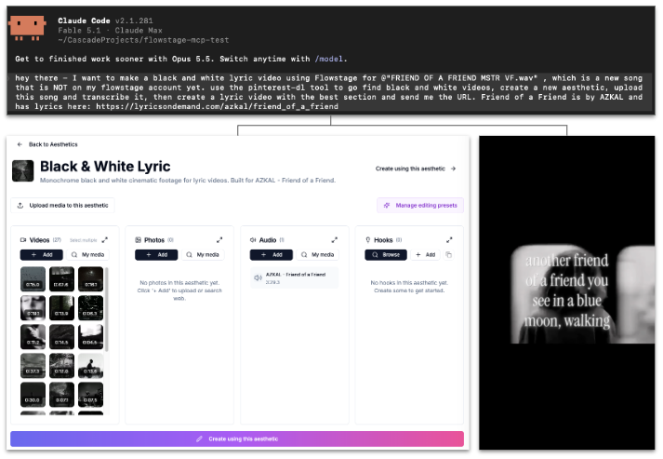Image resolution: width=663 pixels, height=459 pixels.
Task: Click the lyric video preview "another friend of a friend"
Action: click(x=566, y=293)
